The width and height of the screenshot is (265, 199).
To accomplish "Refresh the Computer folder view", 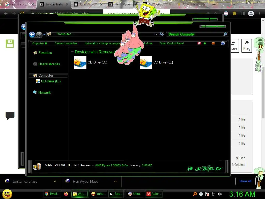I will pos(161,34).
